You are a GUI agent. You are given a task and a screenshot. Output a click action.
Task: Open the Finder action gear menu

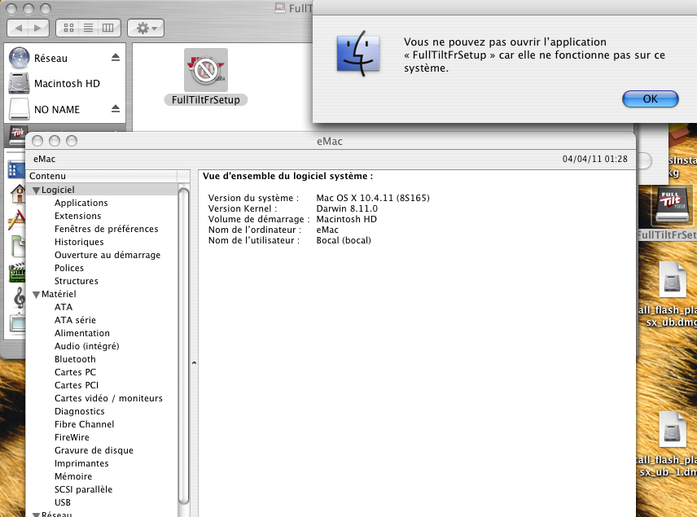click(x=146, y=28)
